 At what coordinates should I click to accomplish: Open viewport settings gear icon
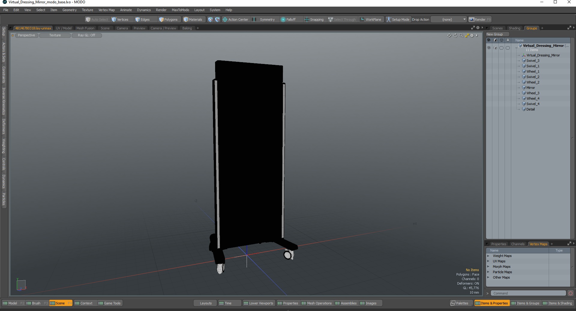tap(472, 35)
